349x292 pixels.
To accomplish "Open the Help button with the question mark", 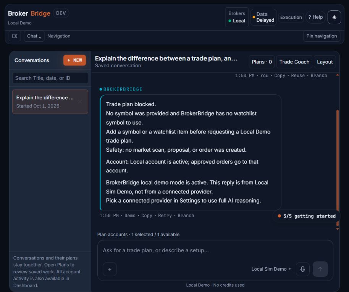I will click(316, 17).
